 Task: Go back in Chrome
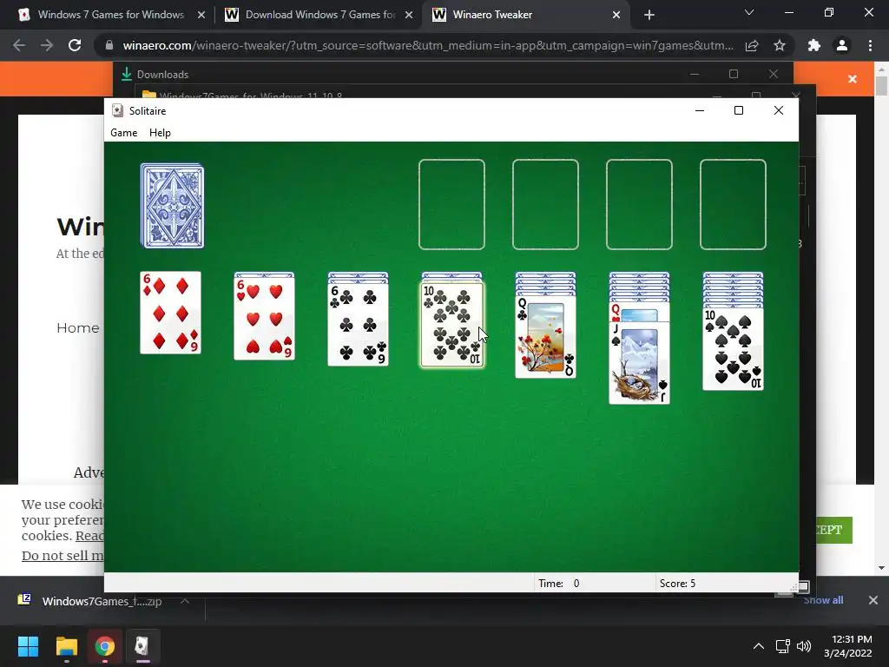(19, 45)
